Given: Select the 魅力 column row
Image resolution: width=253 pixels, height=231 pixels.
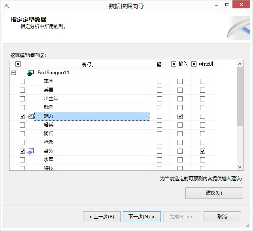Looking at the screenshot, I should coord(92,116).
